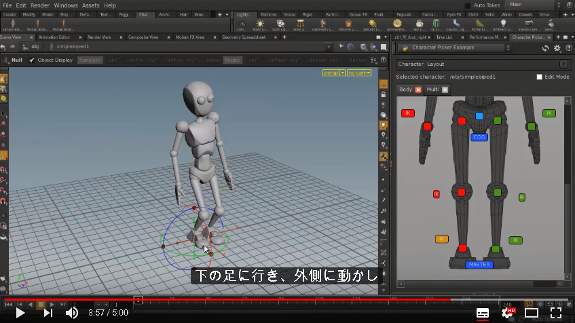Click the Simple Biped shelf tool
Screen dimensions: 575x323
[12, 25]
